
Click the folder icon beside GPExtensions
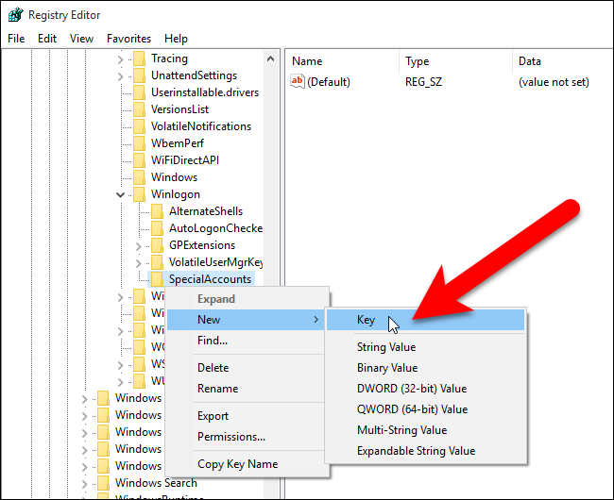(157, 245)
